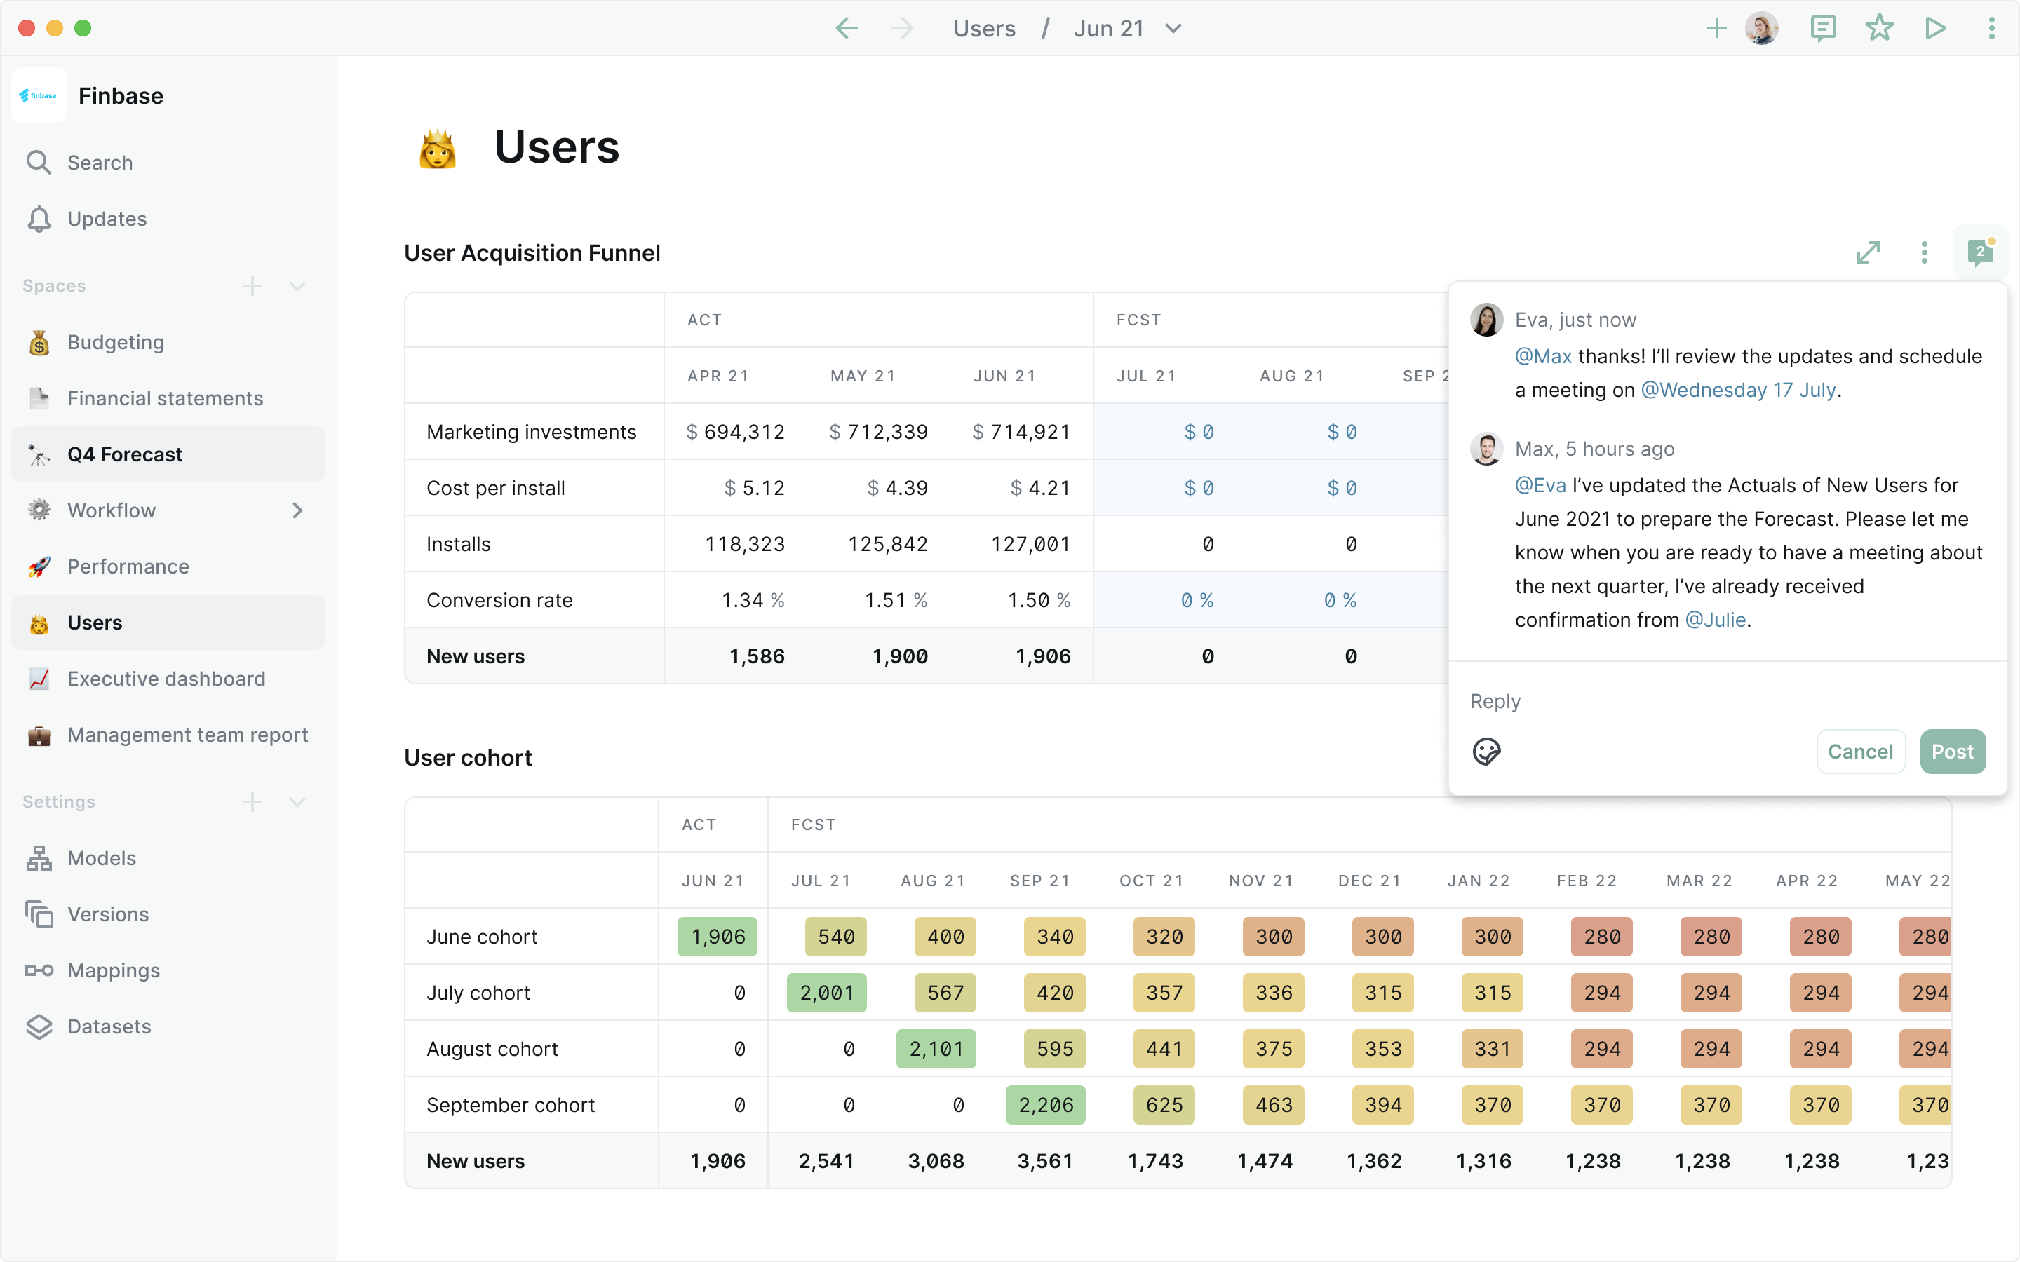The width and height of the screenshot is (2020, 1262).
Task: Click the emoji picker in reply box
Action: [1486, 751]
